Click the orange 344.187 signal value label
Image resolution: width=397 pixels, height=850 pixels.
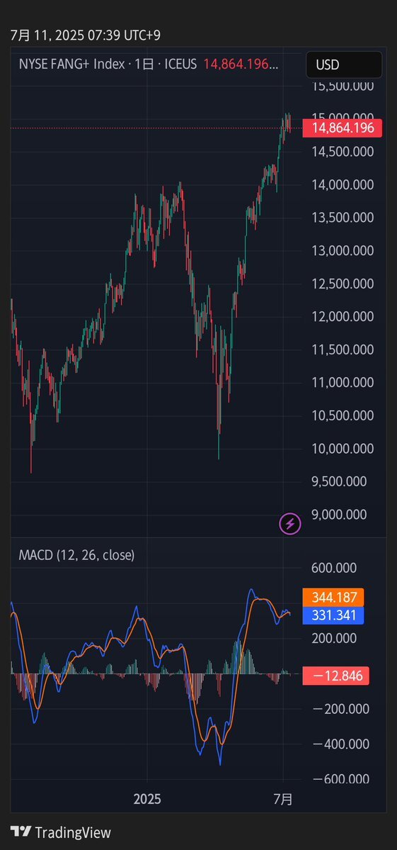pyautogui.click(x=334, y=598)
